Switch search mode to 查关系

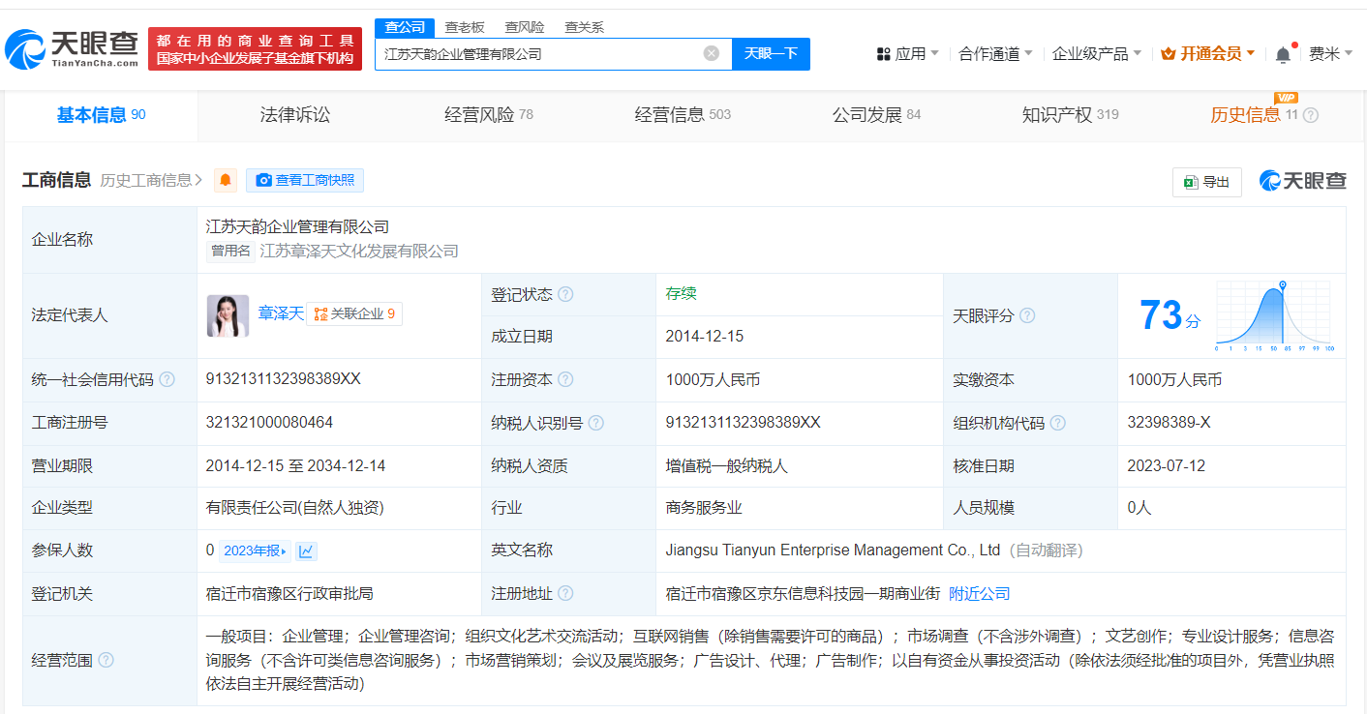coord(585,27)
